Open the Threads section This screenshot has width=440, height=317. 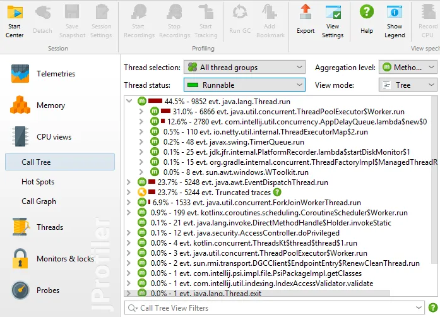coord(38,227)
